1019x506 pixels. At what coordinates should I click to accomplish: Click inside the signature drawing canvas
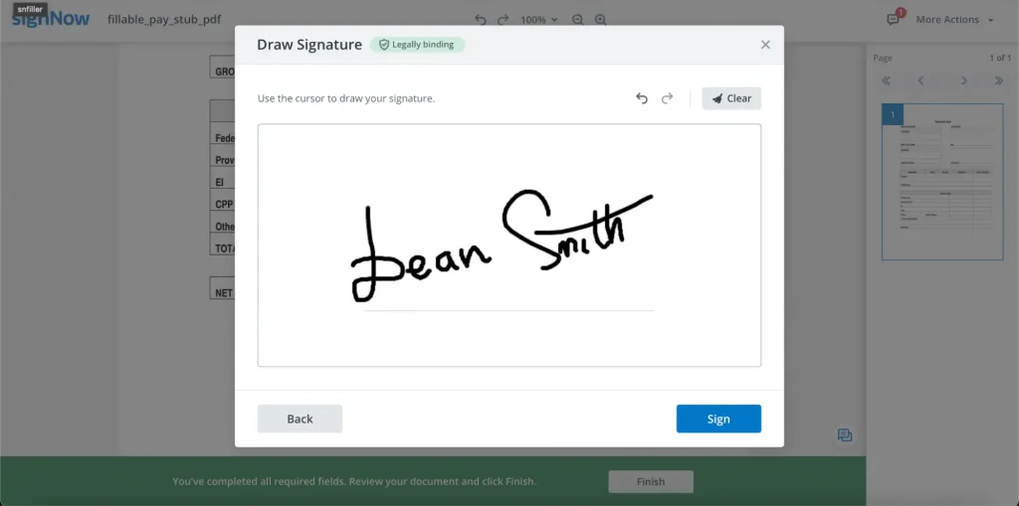point(509,338)
